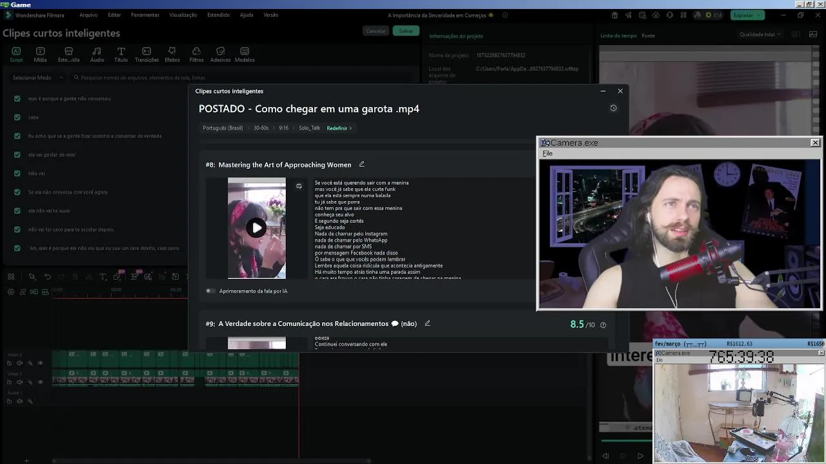The image size is (826, 464).
Task: Uncheck 'ela vai gostar de mim' checkbox
Action: 17,155
